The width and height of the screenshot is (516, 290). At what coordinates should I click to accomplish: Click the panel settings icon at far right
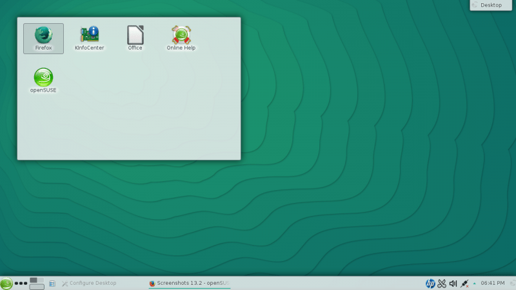[511, 283]
